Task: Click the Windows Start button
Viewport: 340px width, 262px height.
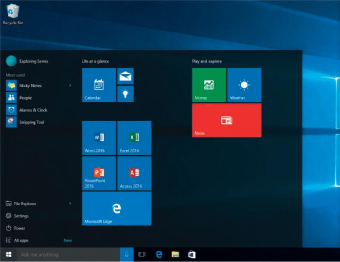Action: 9,254
